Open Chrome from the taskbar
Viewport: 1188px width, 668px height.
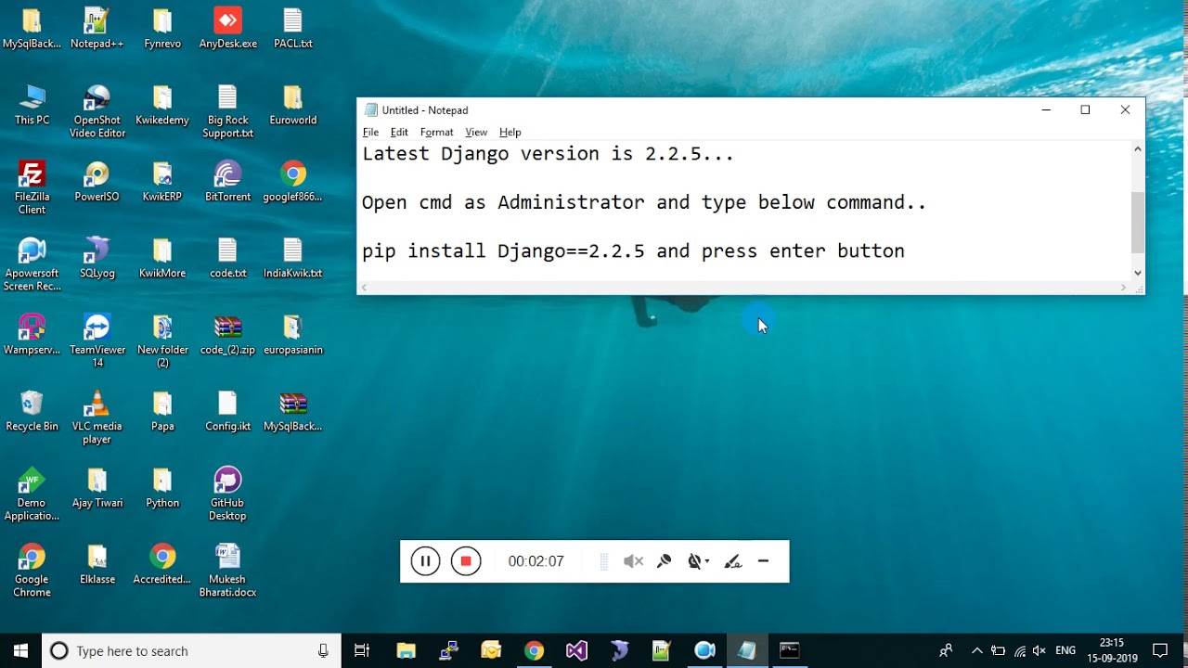[x=534, y=650]
